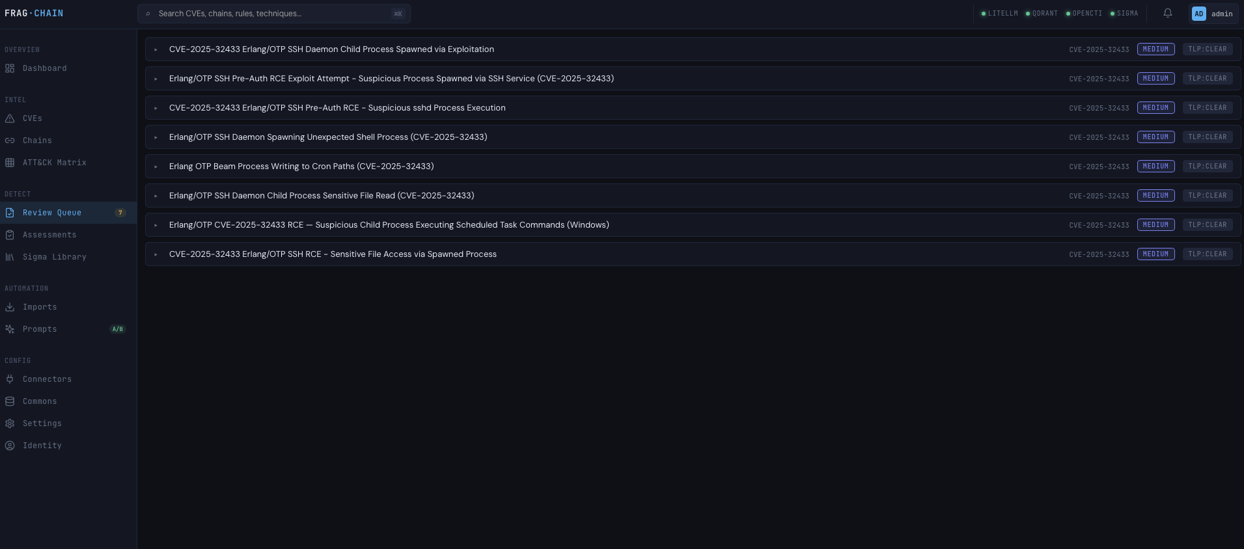
Task: Click the search shortcut key hint
Action: pos(398,14)
